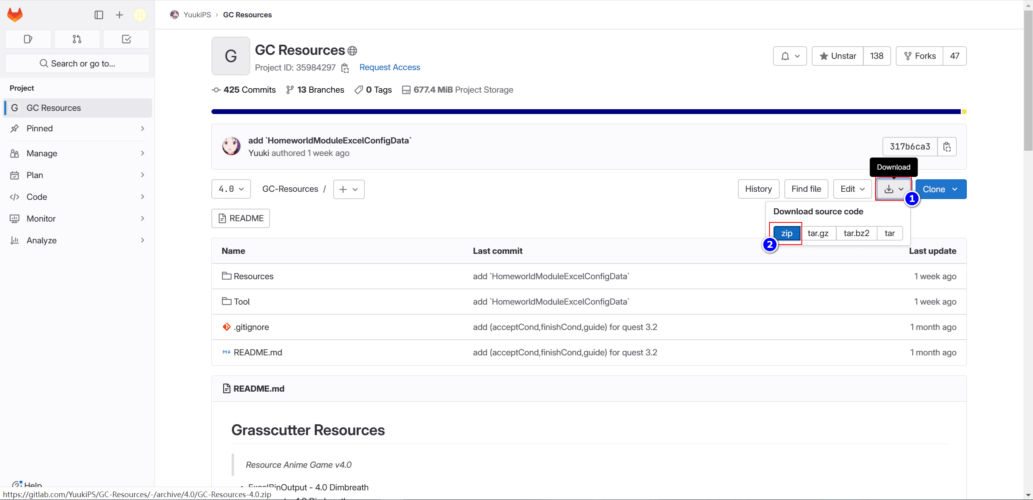Open the Project Storage link
The image size is (1033, 500).
(x=458, y=90)
